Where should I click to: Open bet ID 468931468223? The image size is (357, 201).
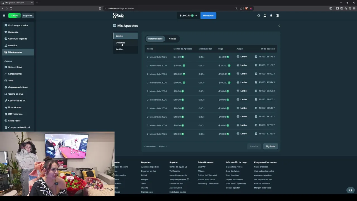267,74
